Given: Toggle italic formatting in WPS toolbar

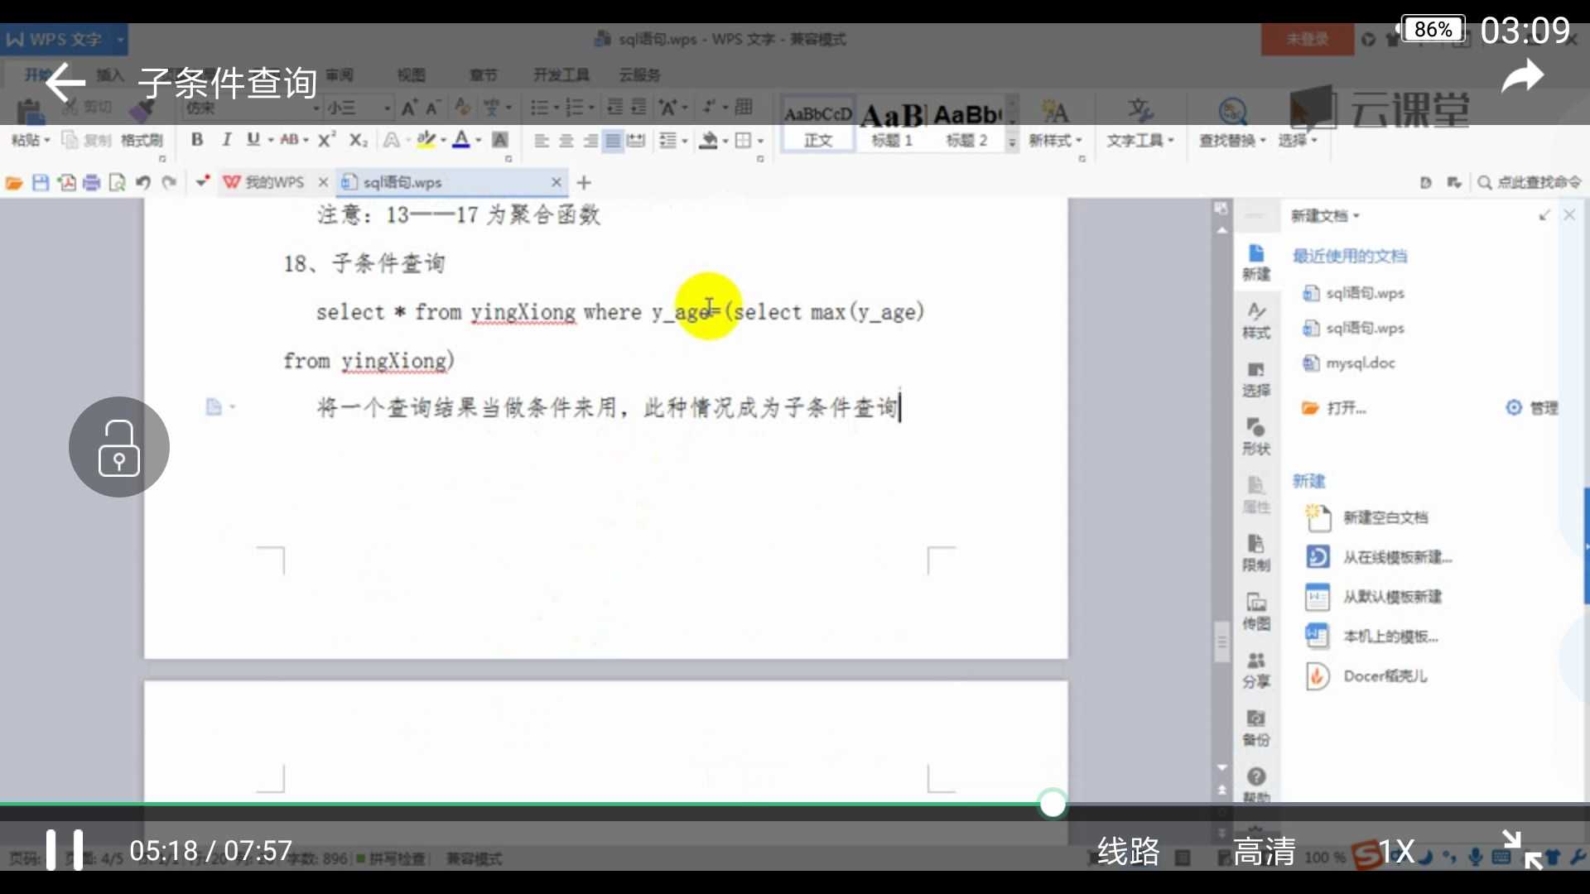Looking at the screenshot, I should point(226,139).
